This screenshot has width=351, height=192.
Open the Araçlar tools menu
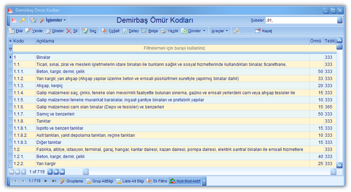click(219, 31)
